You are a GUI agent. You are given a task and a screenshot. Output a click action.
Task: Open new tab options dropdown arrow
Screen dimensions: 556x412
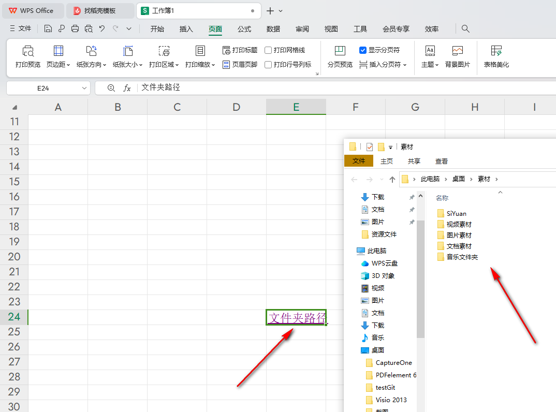tap(281, 11)
